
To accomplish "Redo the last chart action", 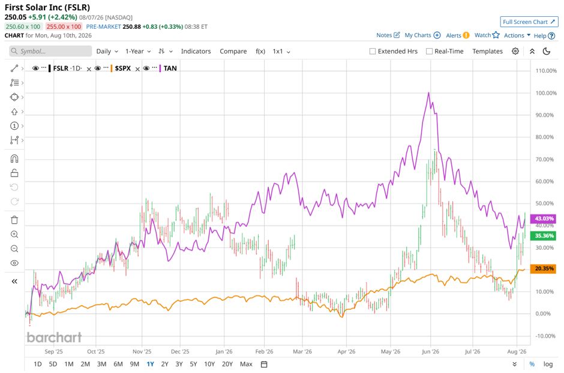I will click(14, 202).
